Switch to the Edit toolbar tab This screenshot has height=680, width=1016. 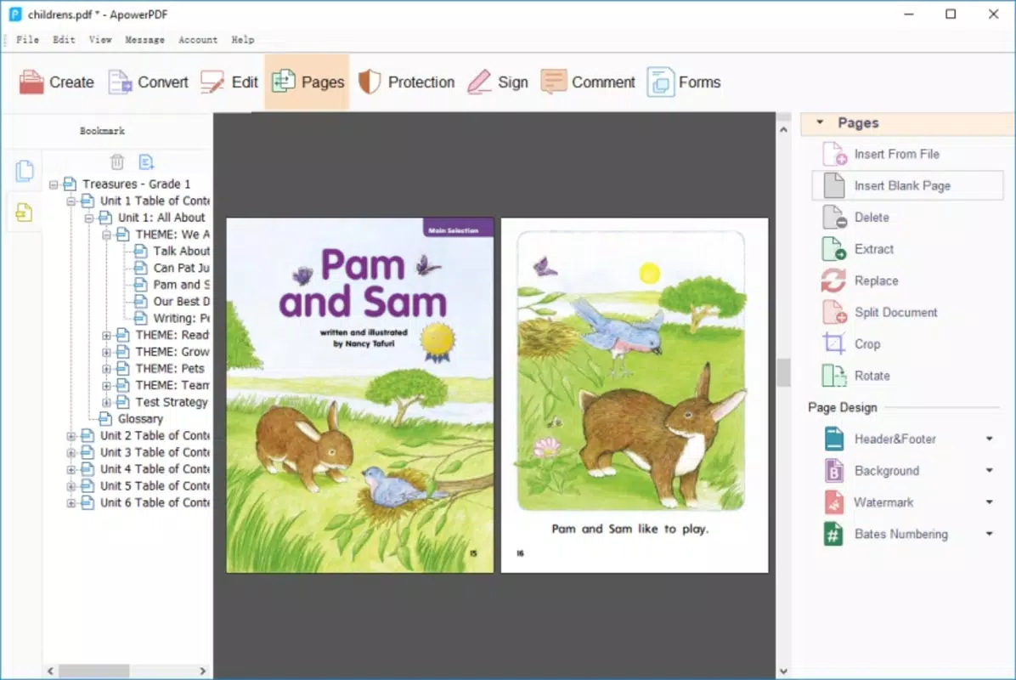229,82
